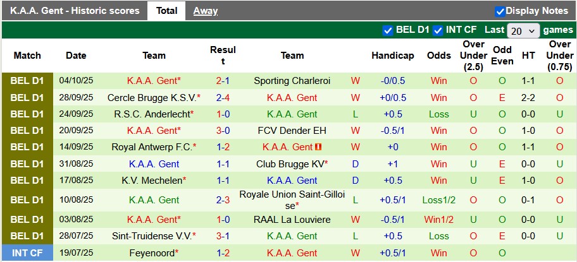Screen dimensions: 577x262
Task: Click the 2-4 score of Cercle Brugge match
Action: point(223,98)
